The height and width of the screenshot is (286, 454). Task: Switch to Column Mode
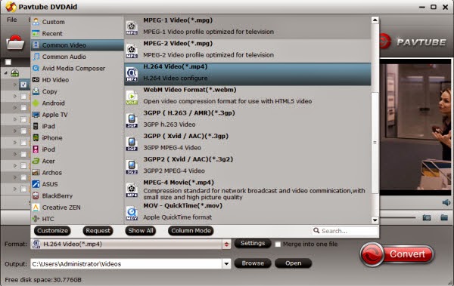coord(191,230)
